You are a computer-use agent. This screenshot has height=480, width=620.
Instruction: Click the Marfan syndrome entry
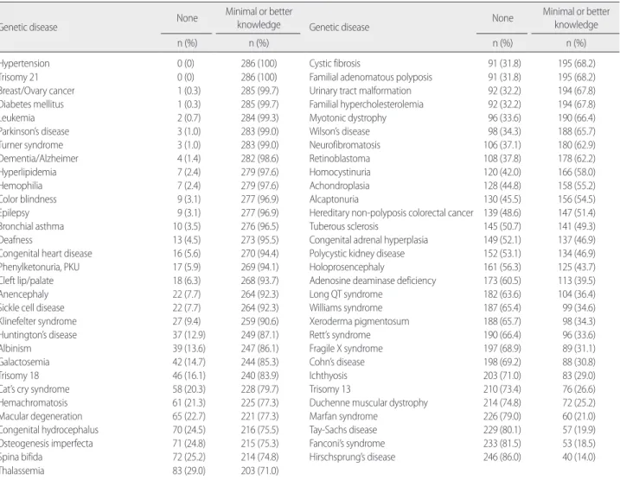pos(343,416)
